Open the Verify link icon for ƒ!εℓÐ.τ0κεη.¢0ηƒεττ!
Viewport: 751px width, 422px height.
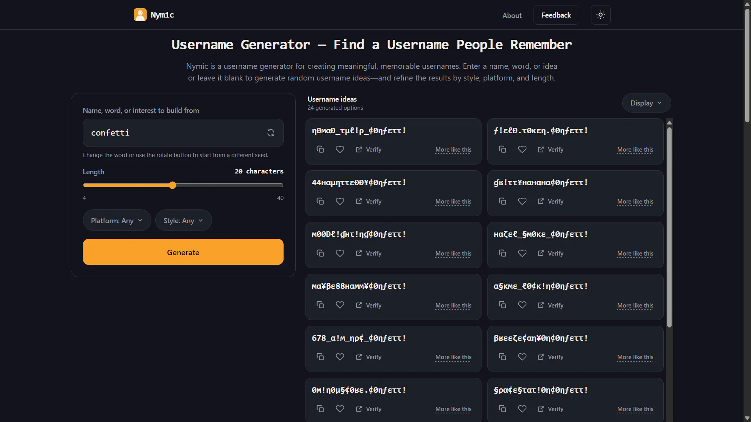pyautogui.click(x=541, y=150)
